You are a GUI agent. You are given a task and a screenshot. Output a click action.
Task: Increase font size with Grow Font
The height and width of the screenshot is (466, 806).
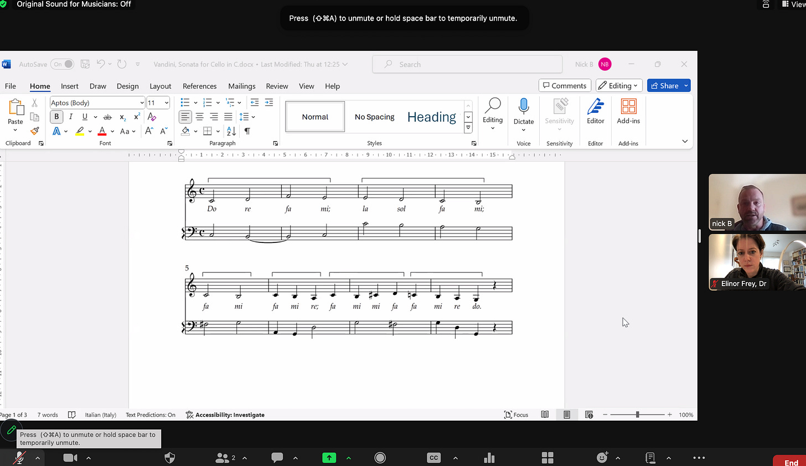(149, 131)
